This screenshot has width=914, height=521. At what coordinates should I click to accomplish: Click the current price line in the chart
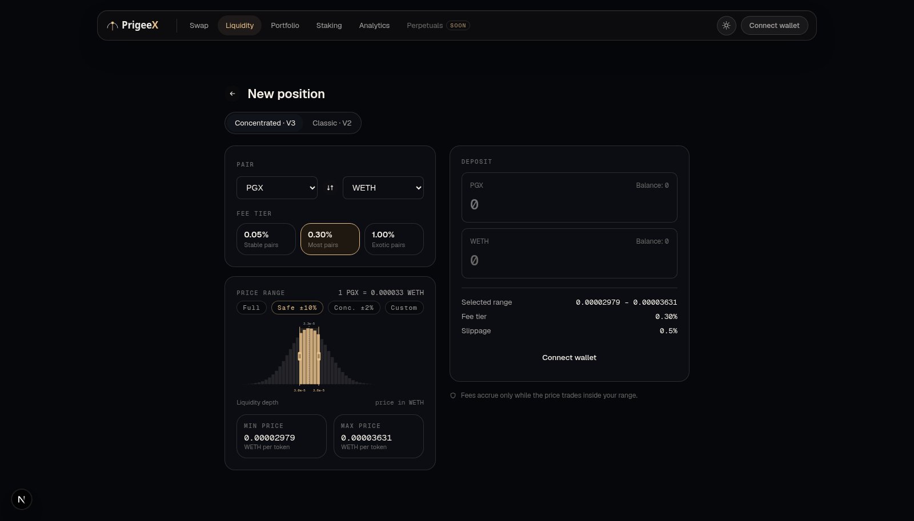point(309,356)
